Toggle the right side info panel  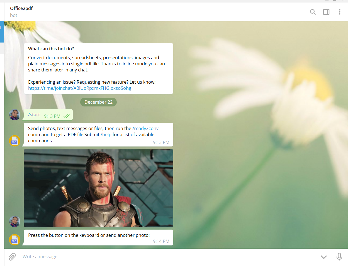pyautogui.click(x=326, y=12)
